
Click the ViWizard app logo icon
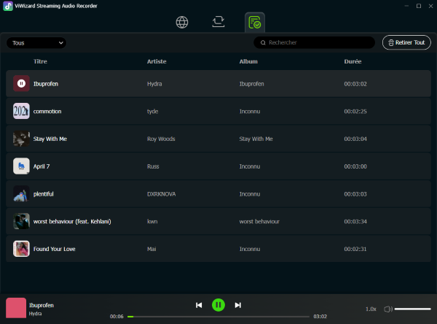pyautogui.click(x=8, y=6)
